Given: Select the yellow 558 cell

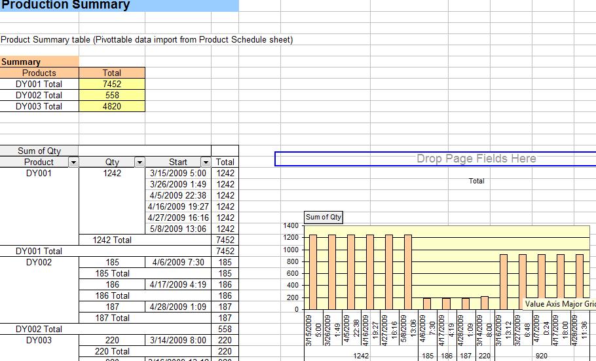Looking at the screenshot, I should (x=112, y=95).
